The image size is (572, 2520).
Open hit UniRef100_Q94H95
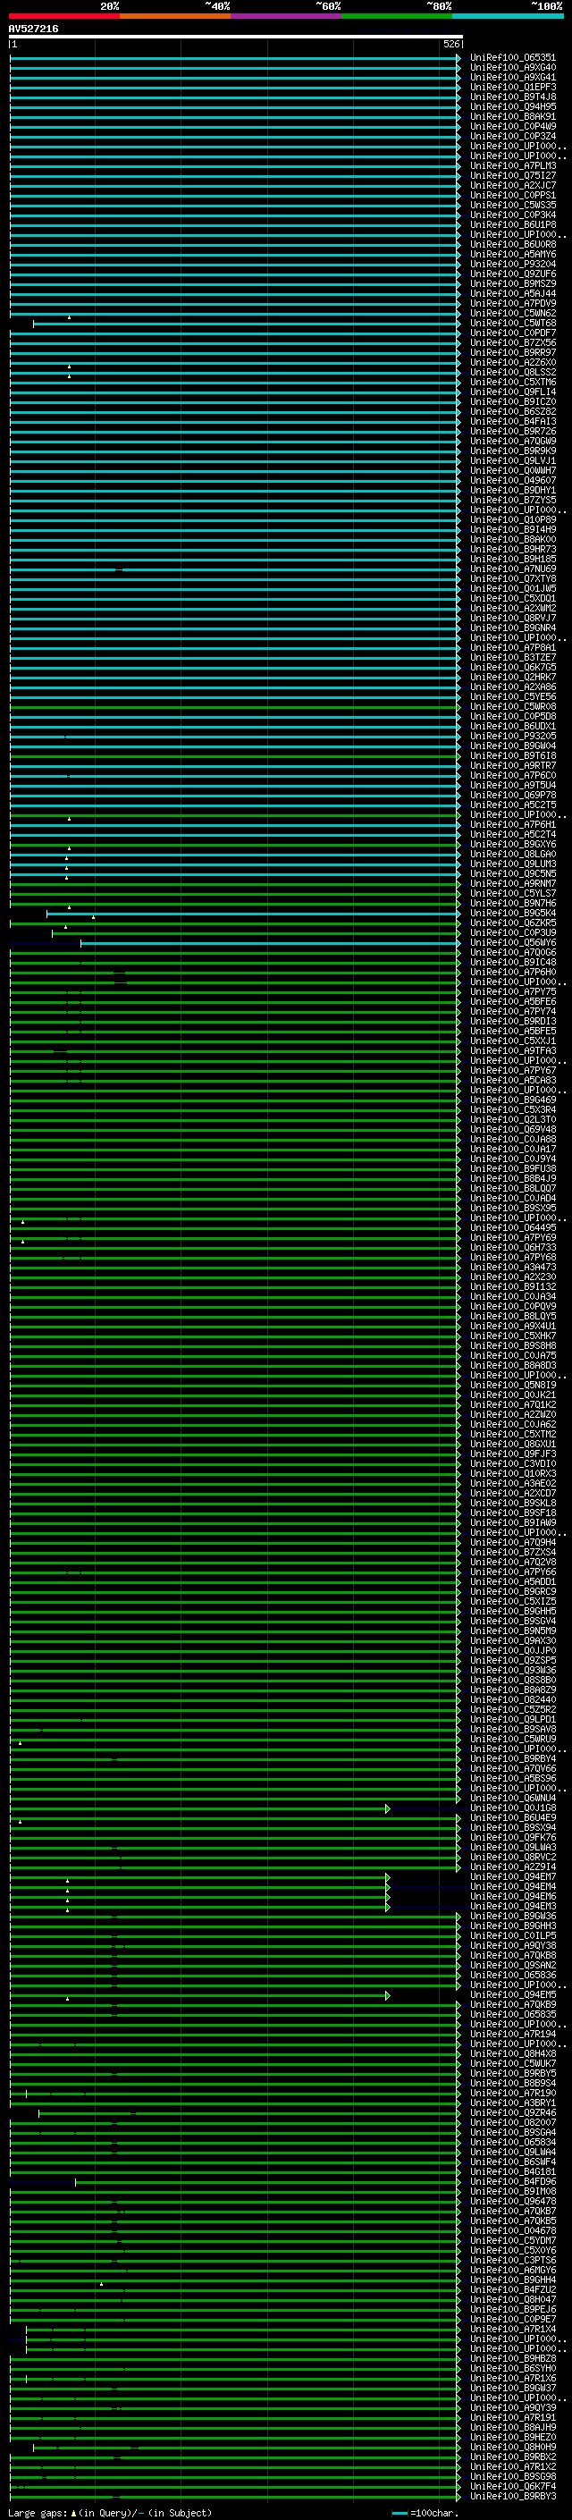tap(512, 106)
